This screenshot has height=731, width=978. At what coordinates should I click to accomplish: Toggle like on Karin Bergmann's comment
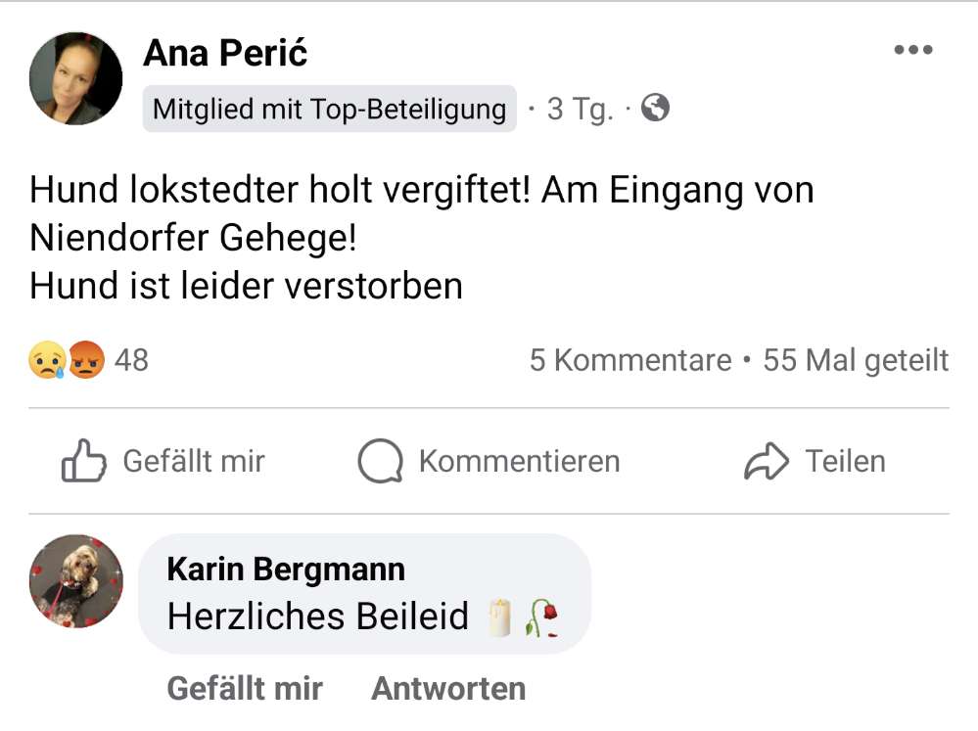[x=244, y=688]
